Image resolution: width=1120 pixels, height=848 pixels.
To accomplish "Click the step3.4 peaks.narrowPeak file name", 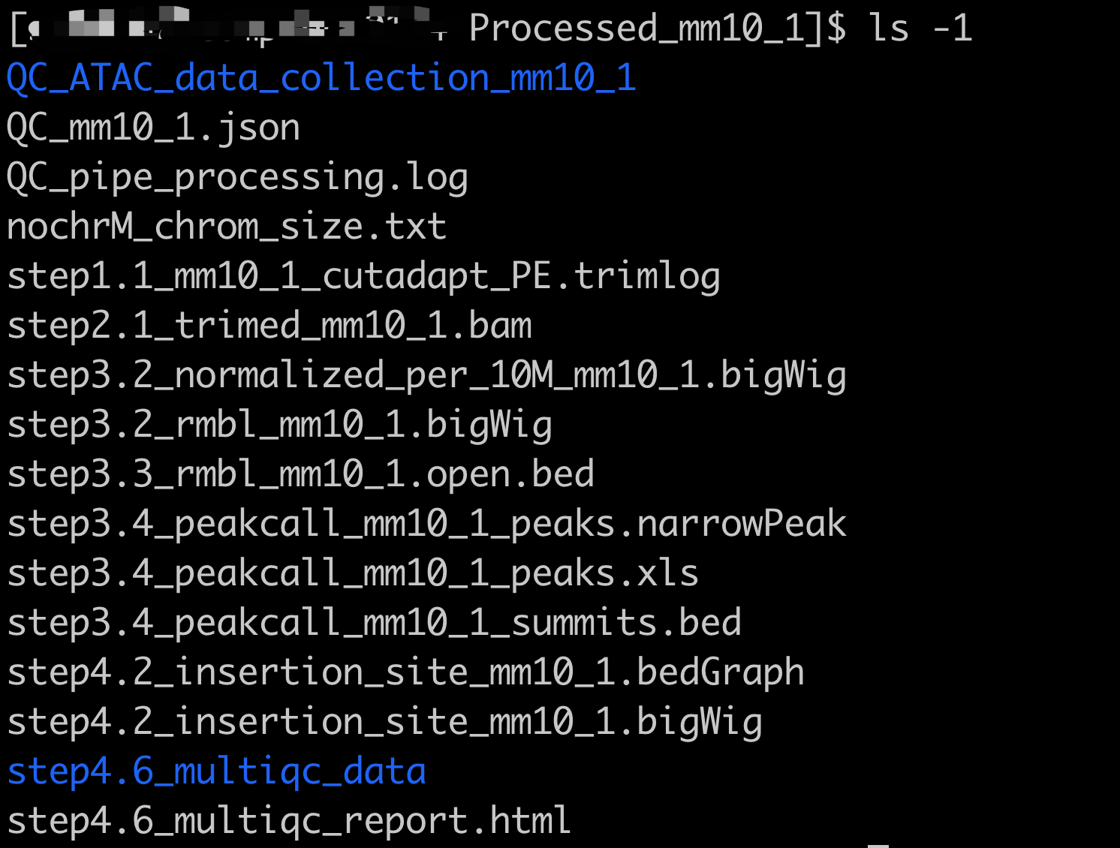I will [x=426, y=524].
